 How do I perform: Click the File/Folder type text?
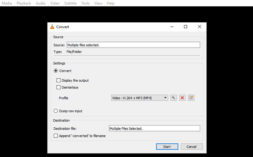(x=74, y=52)
